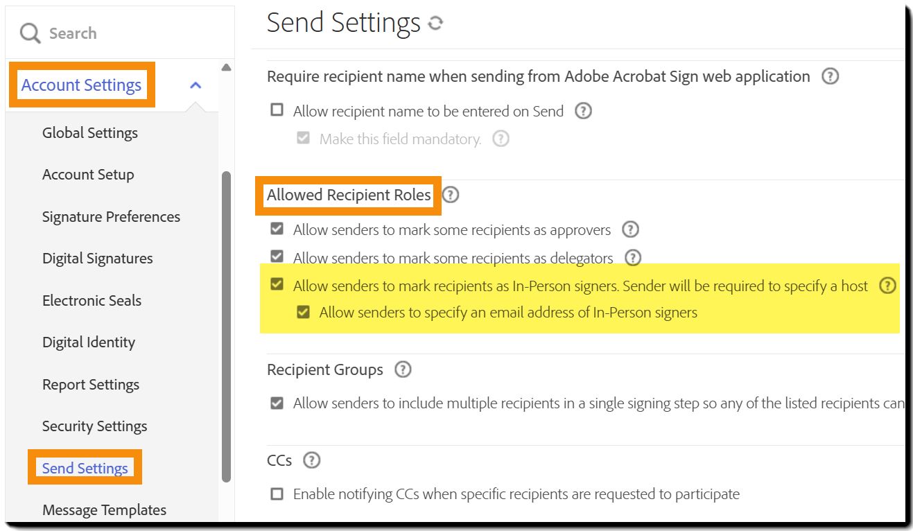This screenshot has width=913, height=531.
Task: Click into the Search field
Action: click(x=125, y=33)
